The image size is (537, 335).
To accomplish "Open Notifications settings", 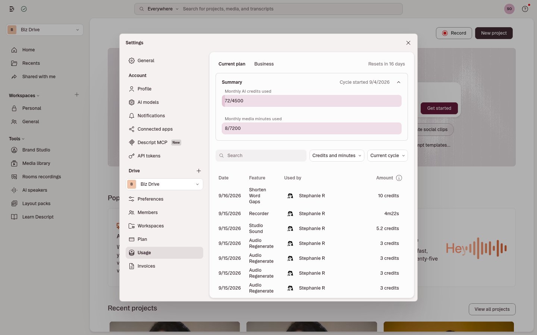I will click(164, 116).
